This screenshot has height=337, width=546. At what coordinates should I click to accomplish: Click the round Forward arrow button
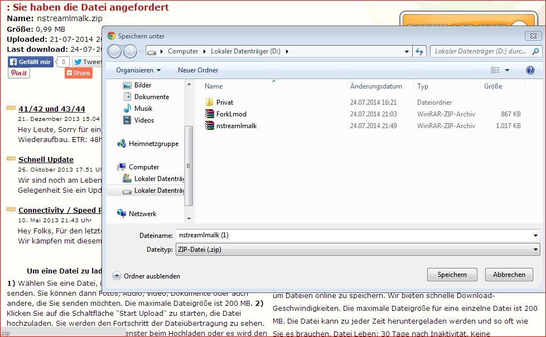click(x=131, y=51)
